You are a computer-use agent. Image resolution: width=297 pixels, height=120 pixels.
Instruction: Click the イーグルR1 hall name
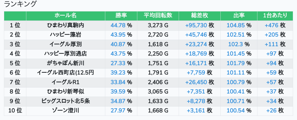(x=65, y=82)
